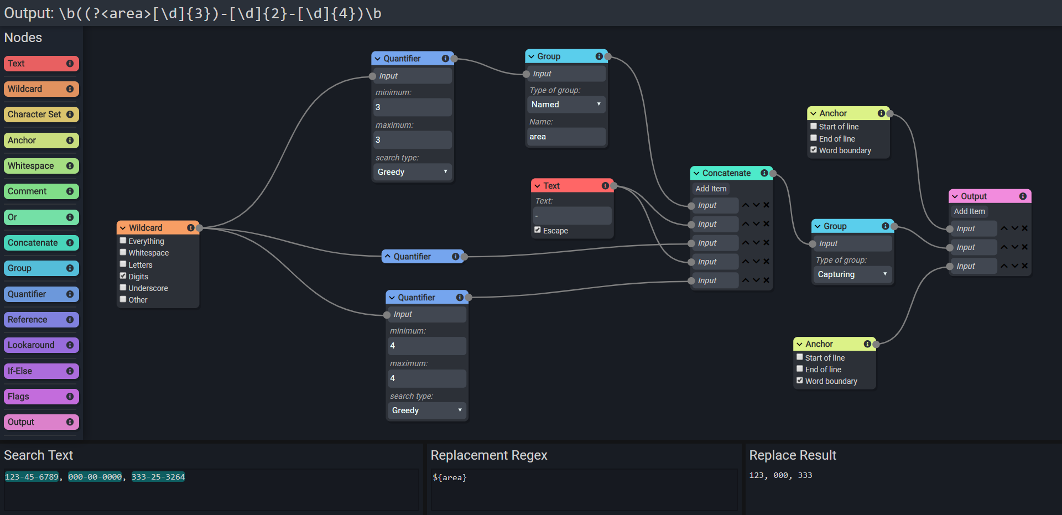Image resolution: width=1062 pixels, height=515 pixels.
Task: Enable Whitespace in Wildcard node
Action: click(123, 252)
